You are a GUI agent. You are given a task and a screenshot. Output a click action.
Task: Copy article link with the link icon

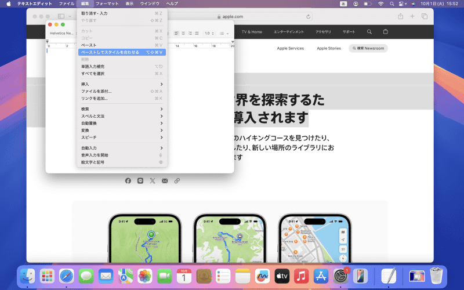click(177, 181)
